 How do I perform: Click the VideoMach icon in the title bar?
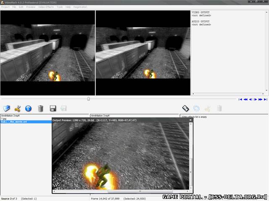point(3,3)
